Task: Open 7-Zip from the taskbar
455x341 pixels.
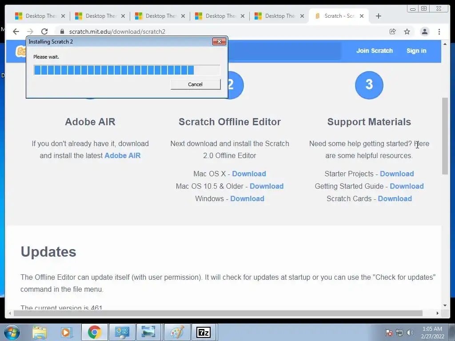Action: (204, 332)
